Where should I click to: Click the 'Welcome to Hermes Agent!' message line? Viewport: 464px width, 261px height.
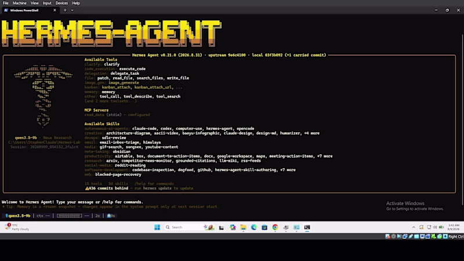click(x=72, y=202)
